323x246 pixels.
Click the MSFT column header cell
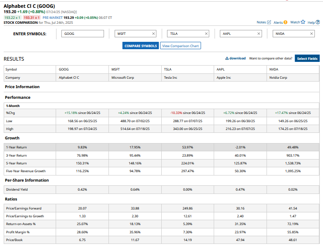[135, 69]
